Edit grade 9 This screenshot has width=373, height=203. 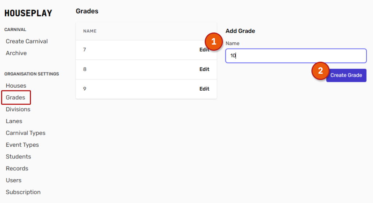[x=204, y=89]
